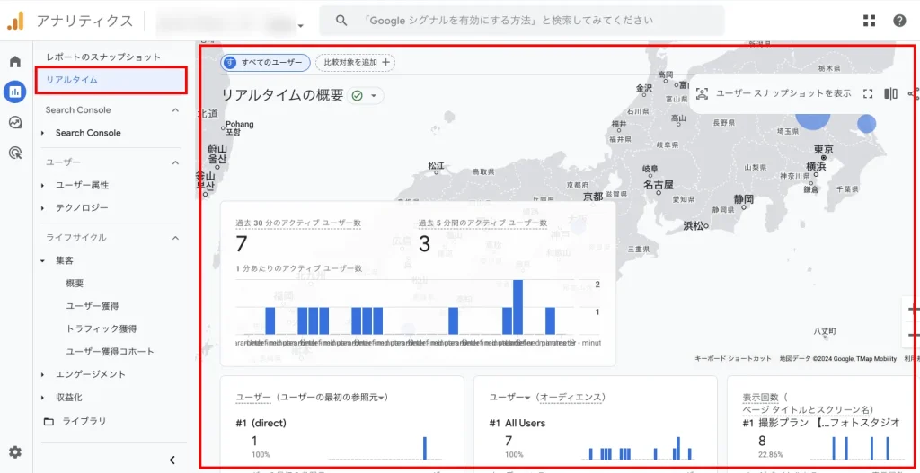The image size is (920, 473).
Task: Open the Home icon in left rail
Action: tap(15, 62)
